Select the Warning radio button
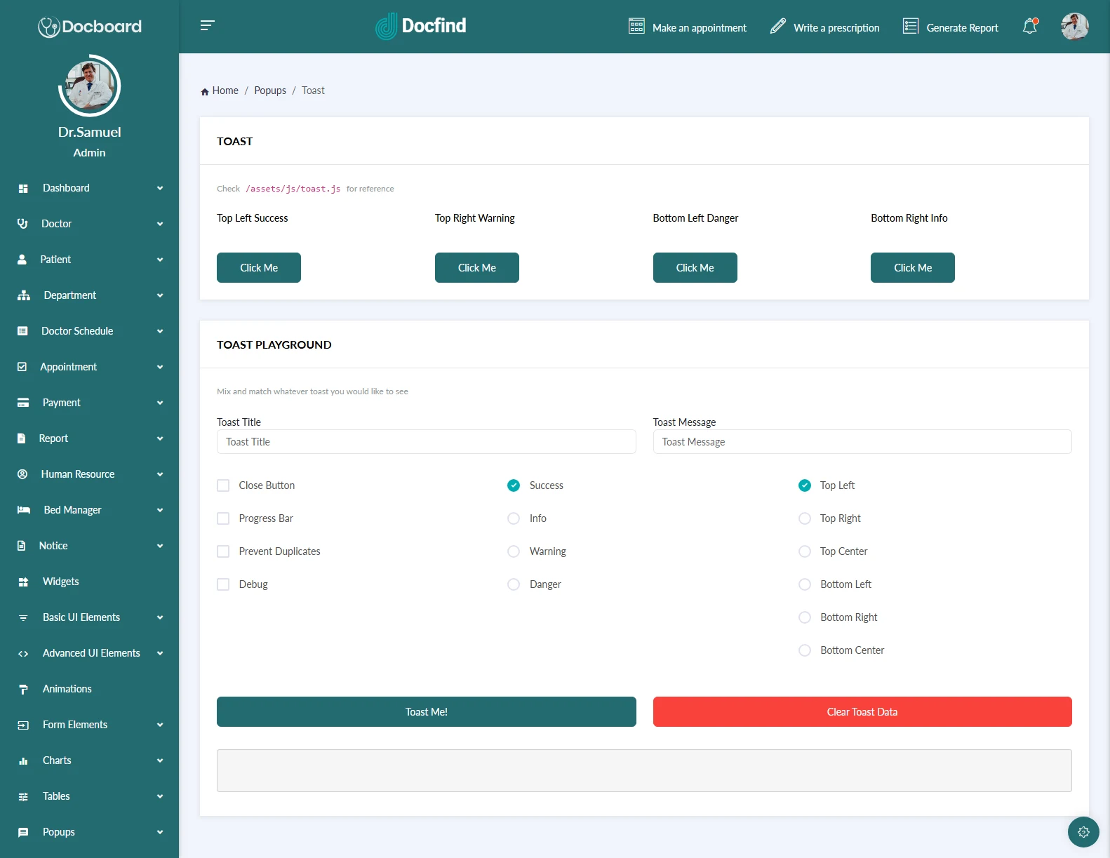Viewport: 1110px width, 858px height. [x=514, y=551]
